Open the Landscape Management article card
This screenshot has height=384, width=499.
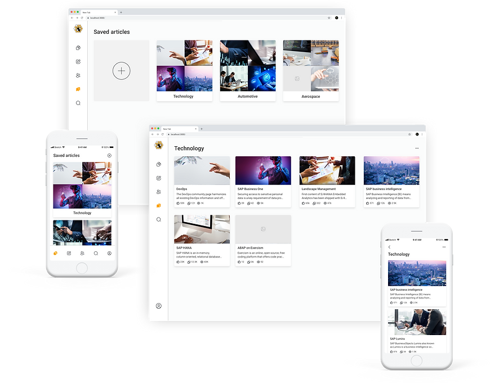327,182
